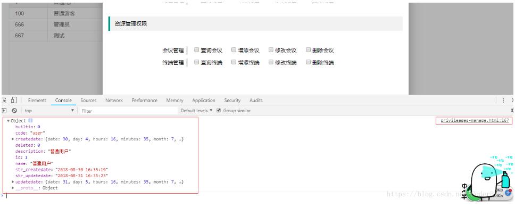Expand the createdate property
This screenshot has height=208, width=515.
[13, 139]
